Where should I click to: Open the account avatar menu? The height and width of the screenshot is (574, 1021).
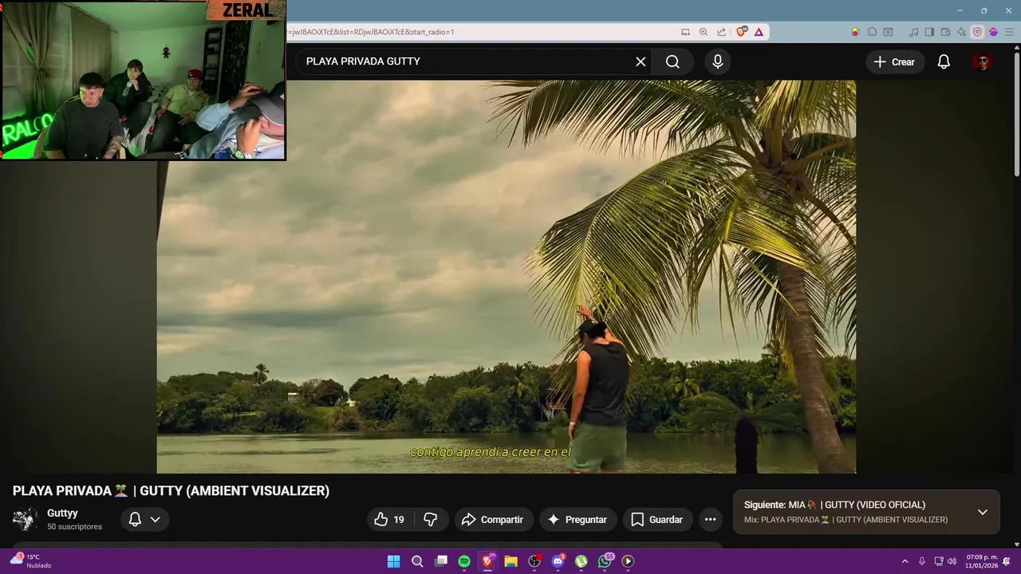pos(983,61)
